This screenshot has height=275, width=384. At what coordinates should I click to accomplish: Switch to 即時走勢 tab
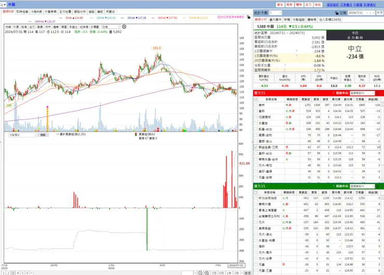[x=22, y=12]
